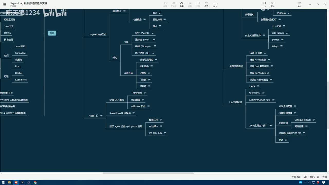Toggle the 格式 format panel

(299, 4)
